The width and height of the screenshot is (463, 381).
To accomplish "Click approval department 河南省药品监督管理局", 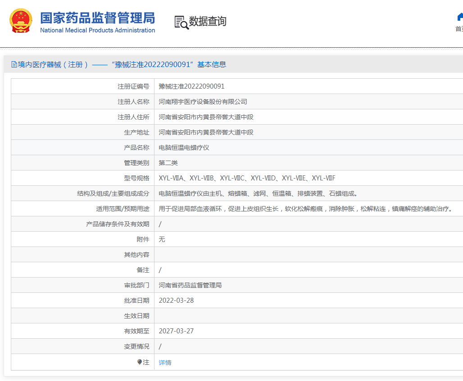I will pos(190,285).
